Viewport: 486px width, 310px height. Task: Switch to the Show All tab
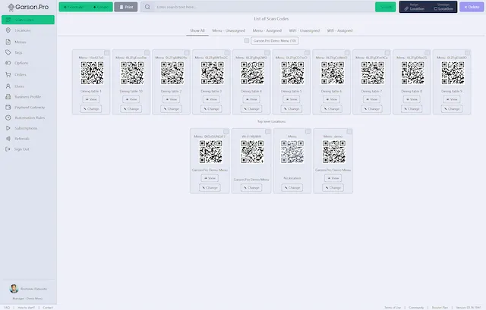click(197, 30)
